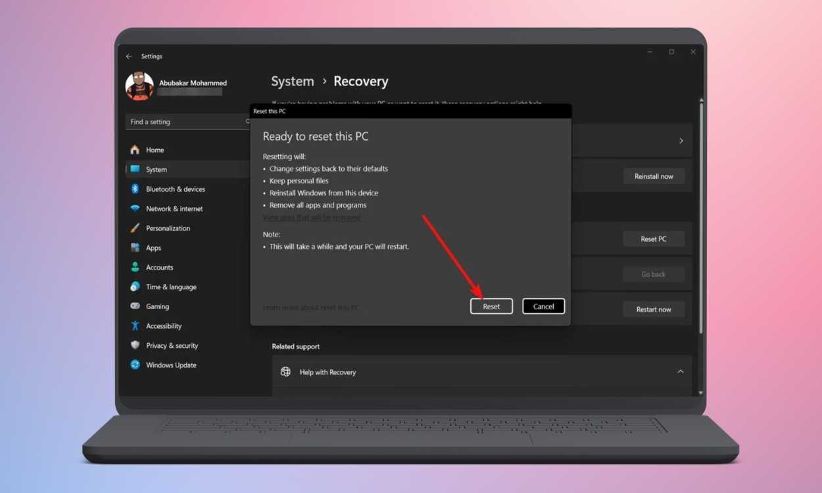Click the Go back button

tap(654, 274)
